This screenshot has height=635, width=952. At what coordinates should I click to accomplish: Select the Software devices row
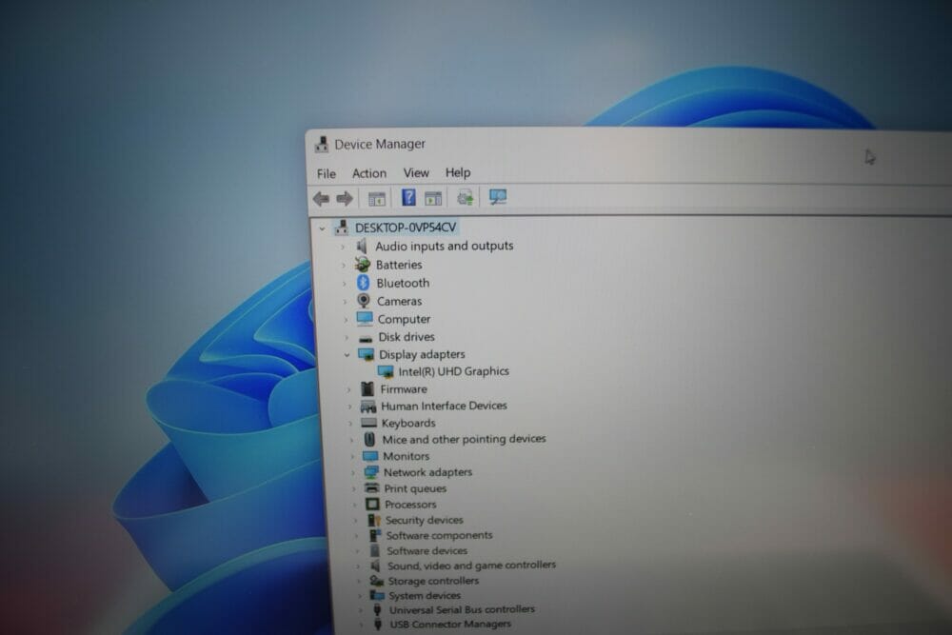click(x=426, y=551)
